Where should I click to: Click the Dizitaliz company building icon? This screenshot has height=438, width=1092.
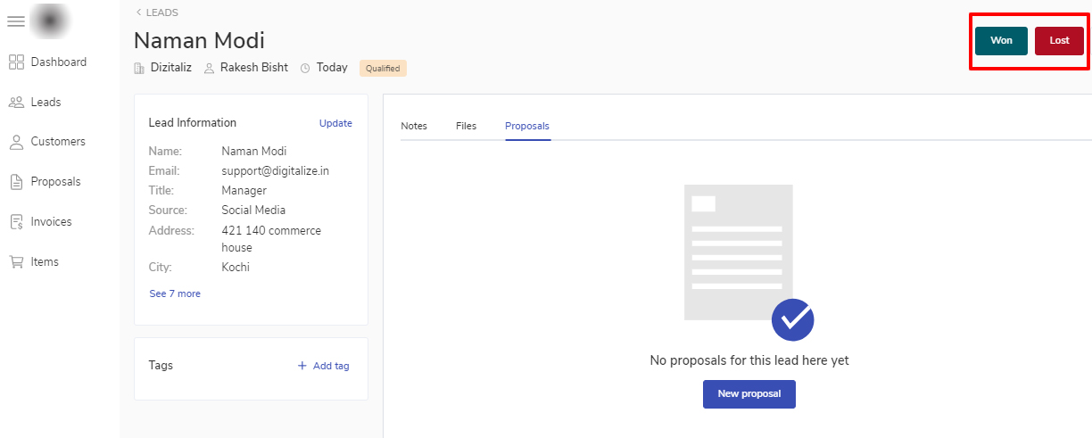coord(139,68)
